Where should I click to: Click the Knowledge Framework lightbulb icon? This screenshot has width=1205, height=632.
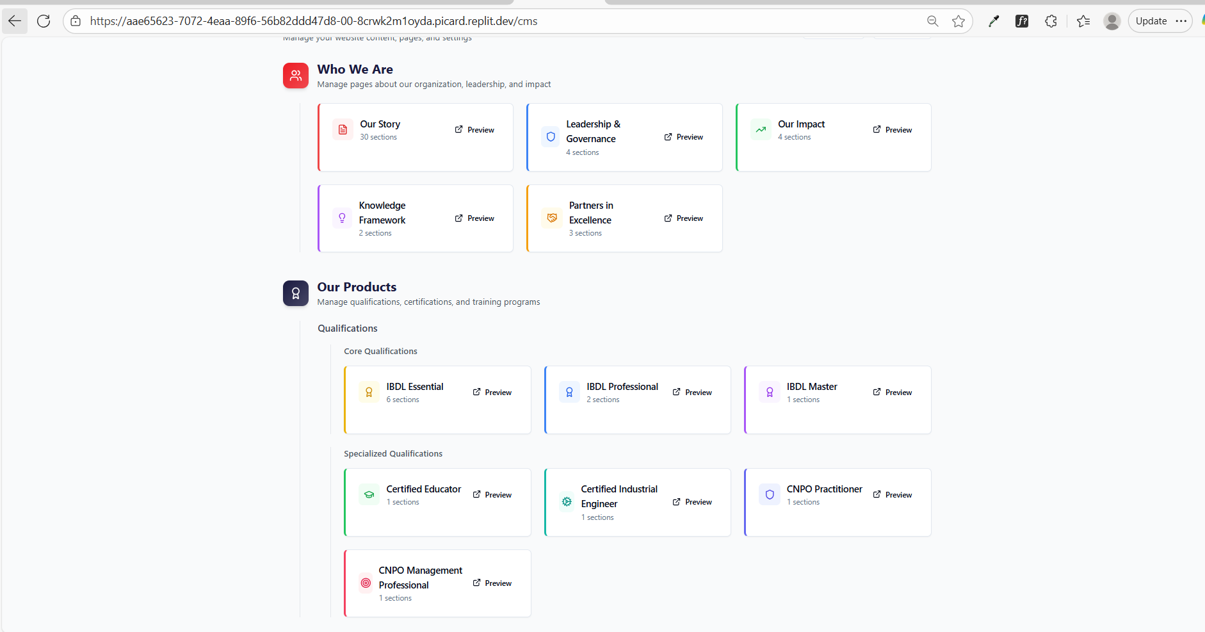tap(342, 218)
